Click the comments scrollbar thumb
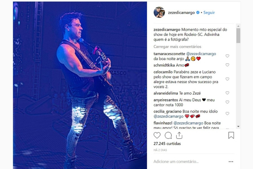The width and height of the screenshot is (253, 169). tap(238, 35)
